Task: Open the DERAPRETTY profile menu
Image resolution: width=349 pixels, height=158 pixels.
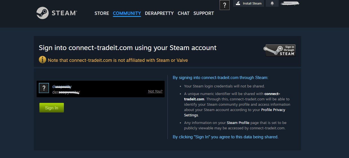Action: [159, 13]
